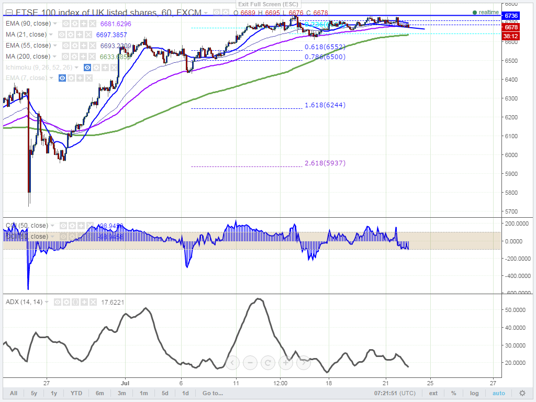Remove the EMA (90, close) indicator
The image size is (536, 402).
point(93,24)
